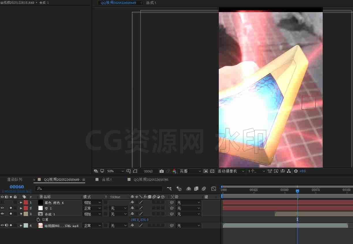Click the red label swatch of 黑色 纯色 4
The image size is (353, 244).
[x=26, y=202]
